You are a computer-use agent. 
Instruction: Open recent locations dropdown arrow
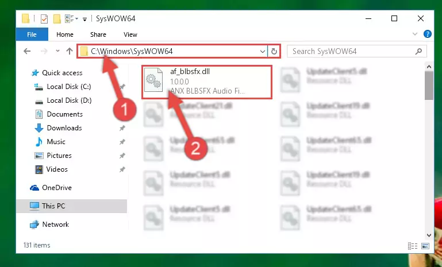pos(57,51)
